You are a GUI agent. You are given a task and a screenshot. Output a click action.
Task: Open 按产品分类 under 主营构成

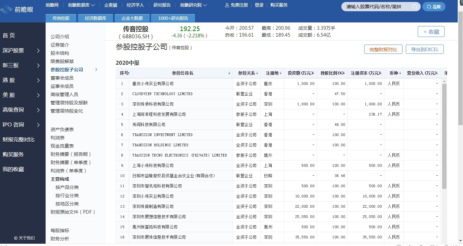click(67, 187)
